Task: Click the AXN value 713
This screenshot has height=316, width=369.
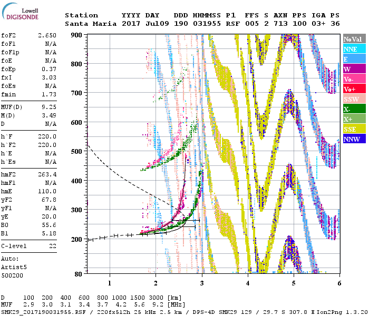Action: [280, 24]
